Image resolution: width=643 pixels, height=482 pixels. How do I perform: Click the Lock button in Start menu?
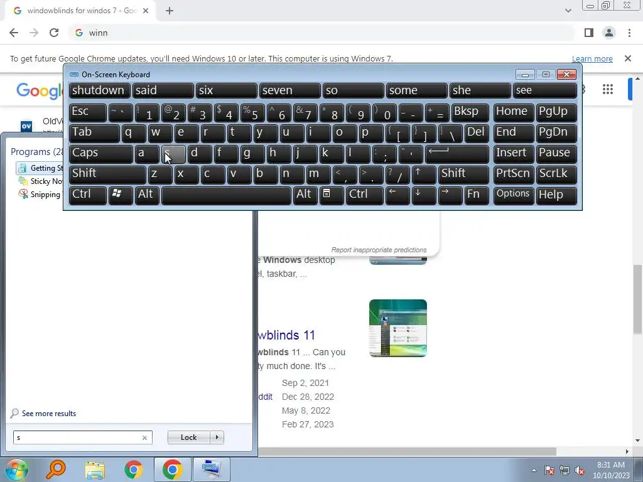tap(188, 437)
